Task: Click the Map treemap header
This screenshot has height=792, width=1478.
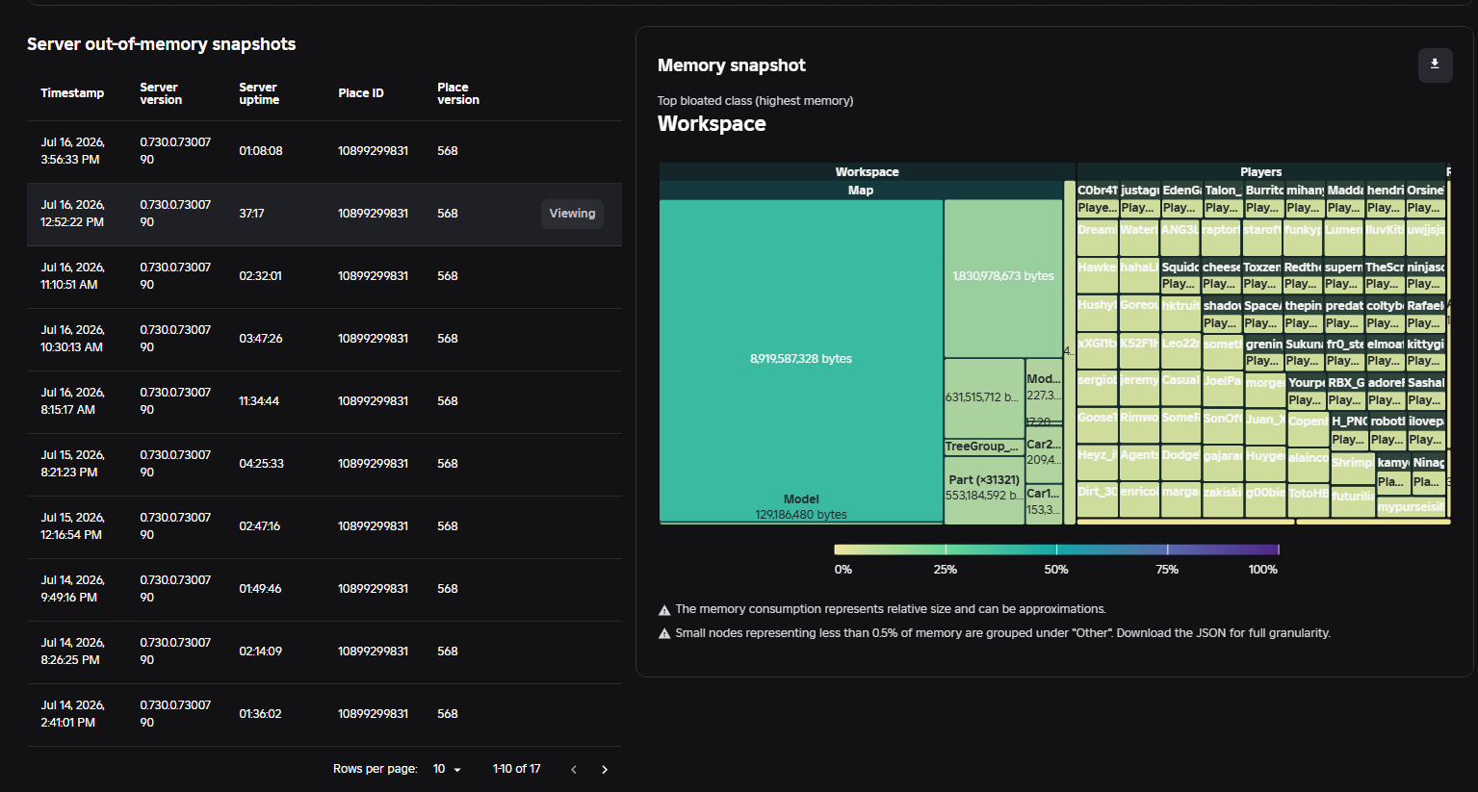Action: (861, 190)
